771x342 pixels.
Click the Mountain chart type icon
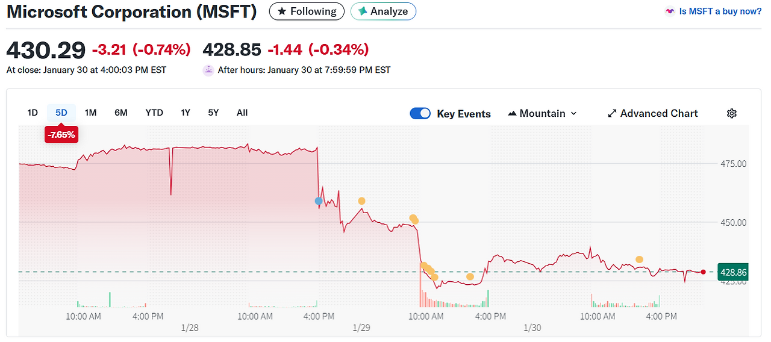512,113
